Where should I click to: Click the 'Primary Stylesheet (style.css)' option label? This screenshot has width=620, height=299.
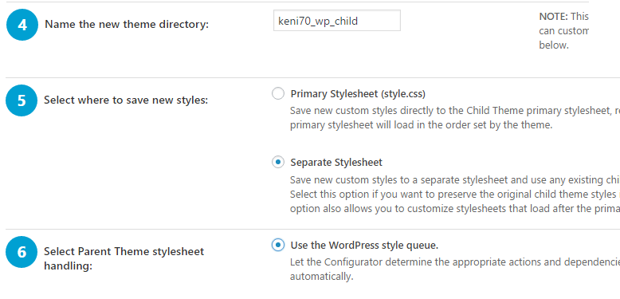point(358,94)
